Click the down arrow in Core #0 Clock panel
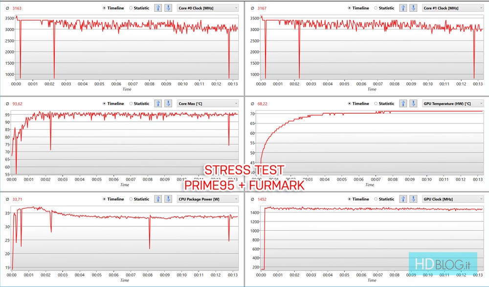This screenshot has height=287, width=489. [x=168, y=8]
